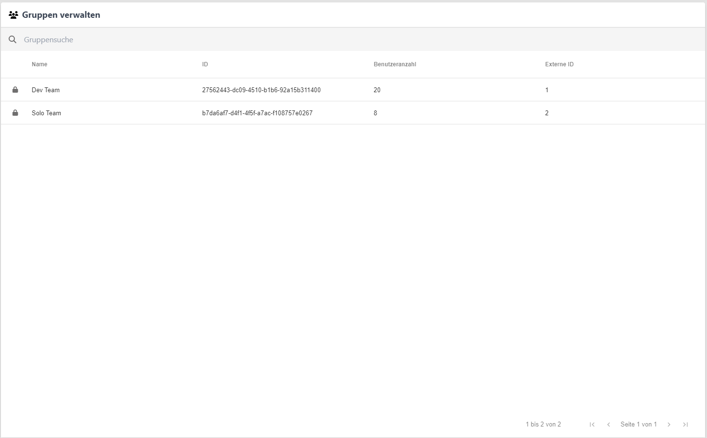Open the Dev Team group
The width and height of the screenshot is (707, 438).
(46, 90)
